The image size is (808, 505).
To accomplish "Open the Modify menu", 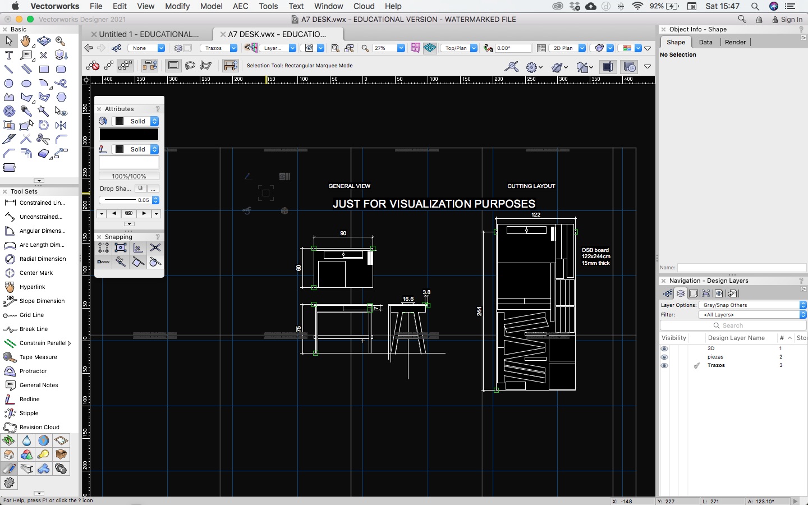I will tap(177, 6).
